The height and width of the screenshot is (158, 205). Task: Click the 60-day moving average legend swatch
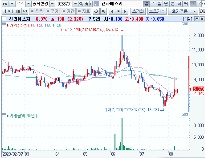[46, 25]
